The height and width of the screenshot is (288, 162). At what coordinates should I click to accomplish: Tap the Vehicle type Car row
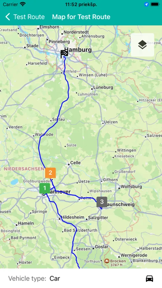tap(81, 278)
